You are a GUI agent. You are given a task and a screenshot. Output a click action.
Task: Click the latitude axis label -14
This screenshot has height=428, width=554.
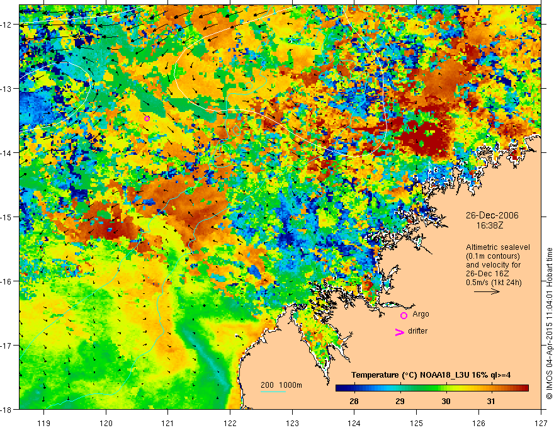(x=7, y=153)
